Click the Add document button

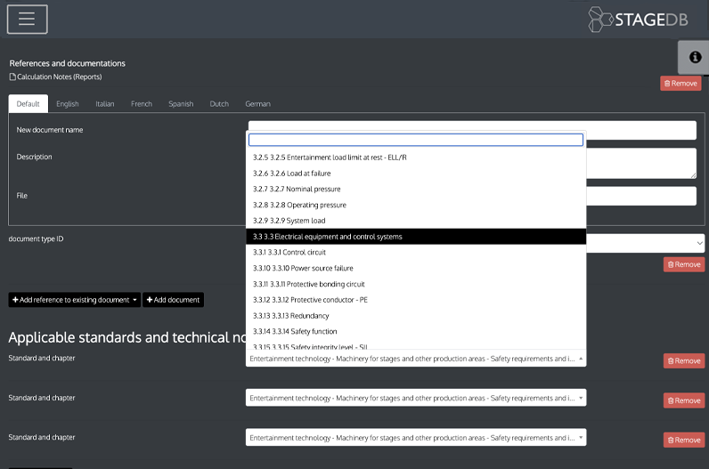(173, 300)
